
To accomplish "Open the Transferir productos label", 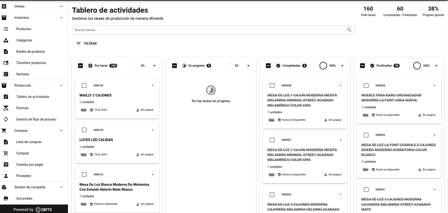I will pyautogui.click(x=31, y=63).
